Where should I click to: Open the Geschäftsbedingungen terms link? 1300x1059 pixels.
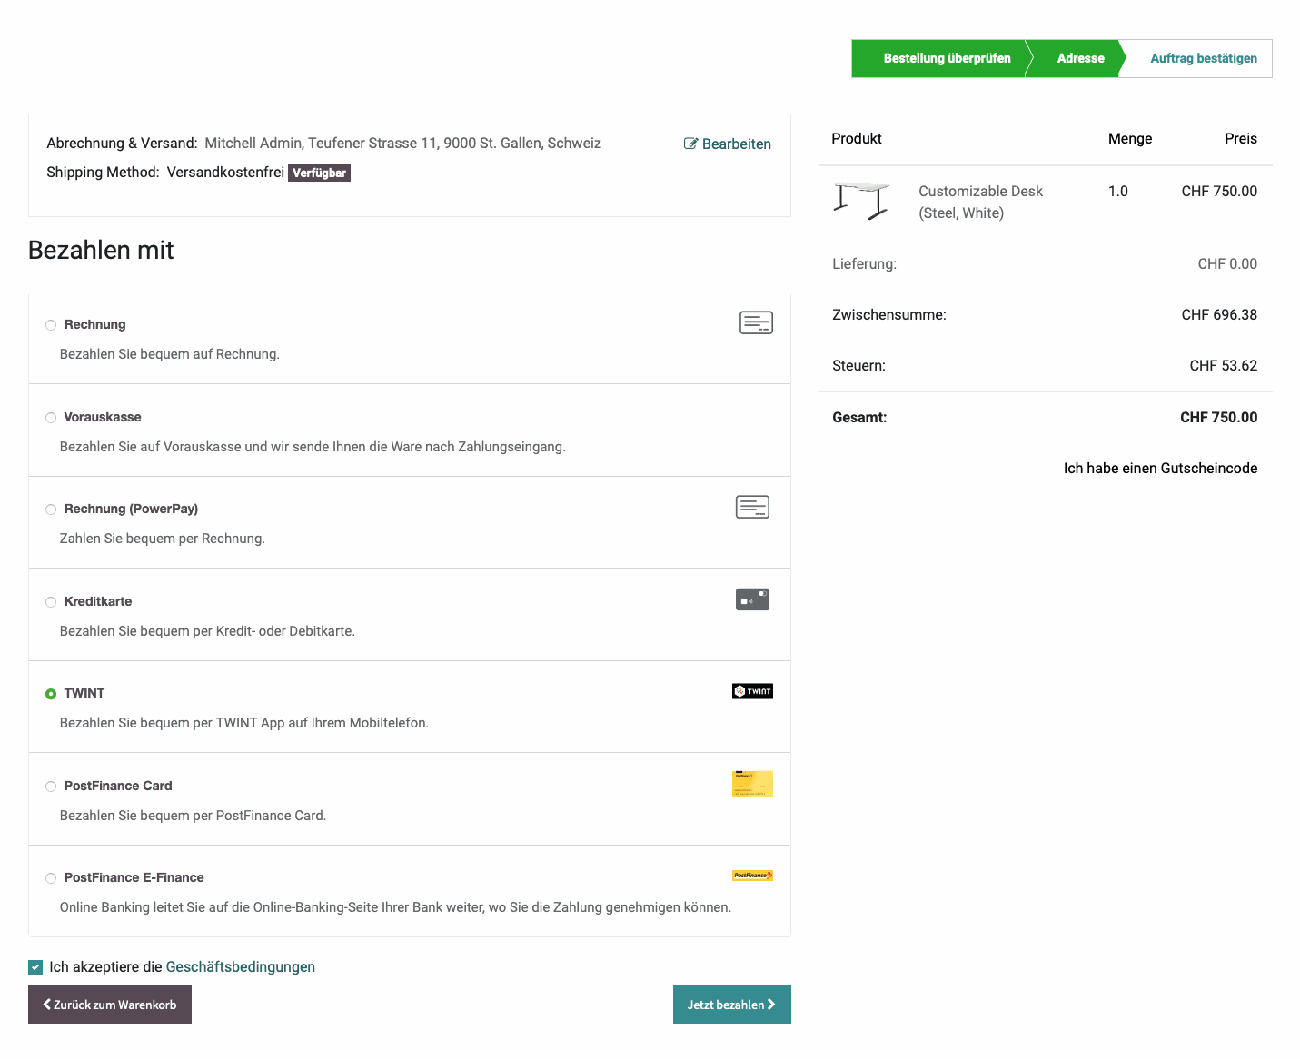point(240,967)
